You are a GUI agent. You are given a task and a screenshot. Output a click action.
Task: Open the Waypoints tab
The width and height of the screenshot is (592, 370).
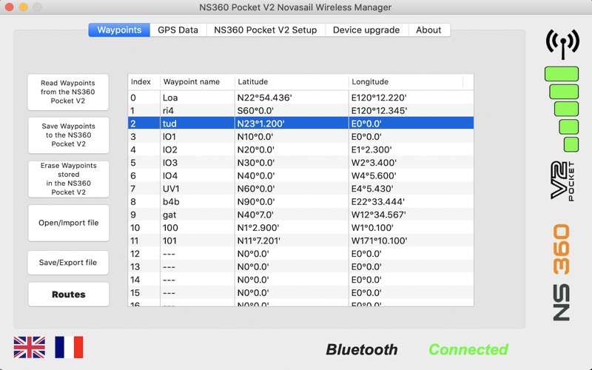point(119,30)
